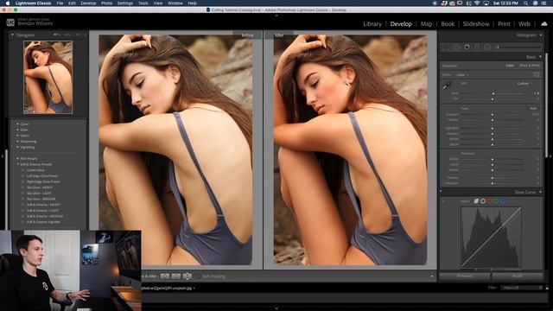Switch to the Book module
The width and height of the screenshot is (553, 311).
(448, 24)
